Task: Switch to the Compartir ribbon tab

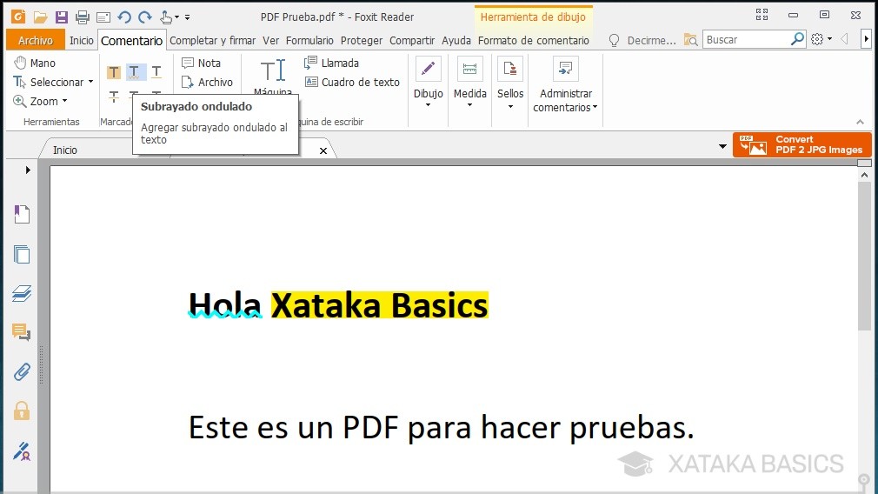Action: pos(412,40)
